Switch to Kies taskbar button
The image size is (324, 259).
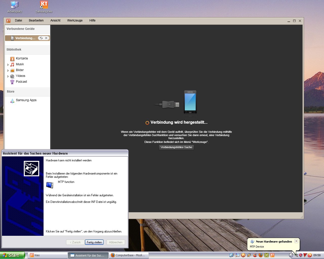pos(48,255)
